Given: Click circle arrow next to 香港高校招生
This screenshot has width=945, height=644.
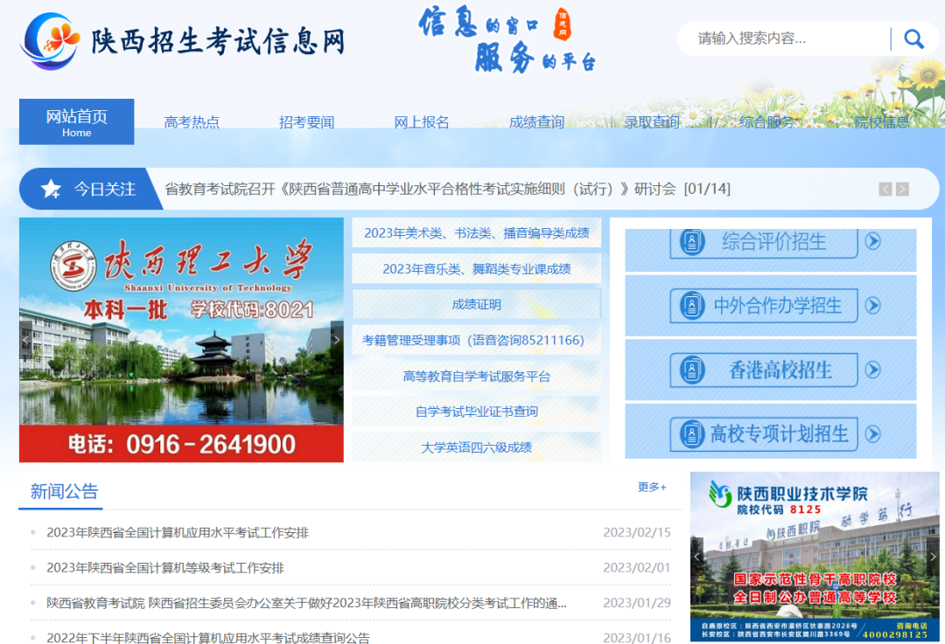Looking at the screenshot, I should click(872, 370).
